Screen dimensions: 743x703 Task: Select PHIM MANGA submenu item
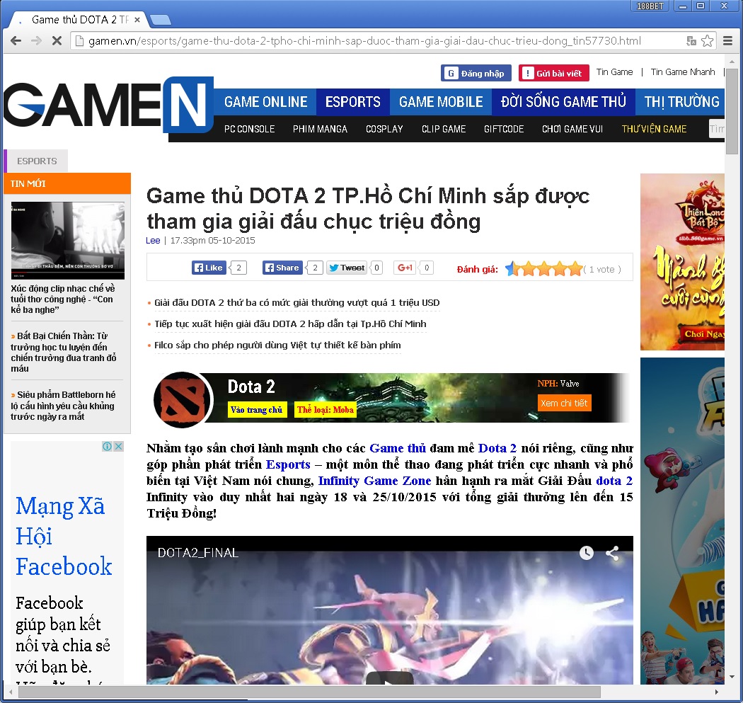[x=320, y=129]
